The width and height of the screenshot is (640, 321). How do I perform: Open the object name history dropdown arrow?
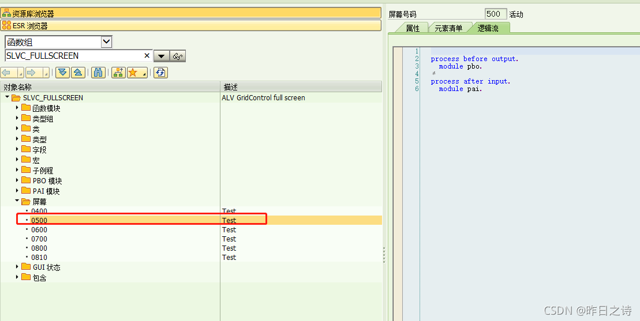pos(161,56)
